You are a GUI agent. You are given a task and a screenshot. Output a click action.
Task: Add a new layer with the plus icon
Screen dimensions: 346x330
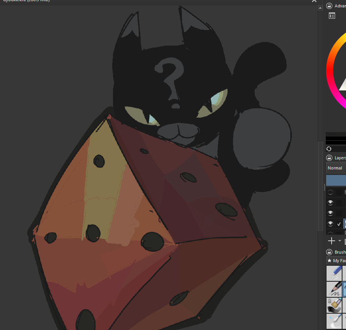(332, 241)
